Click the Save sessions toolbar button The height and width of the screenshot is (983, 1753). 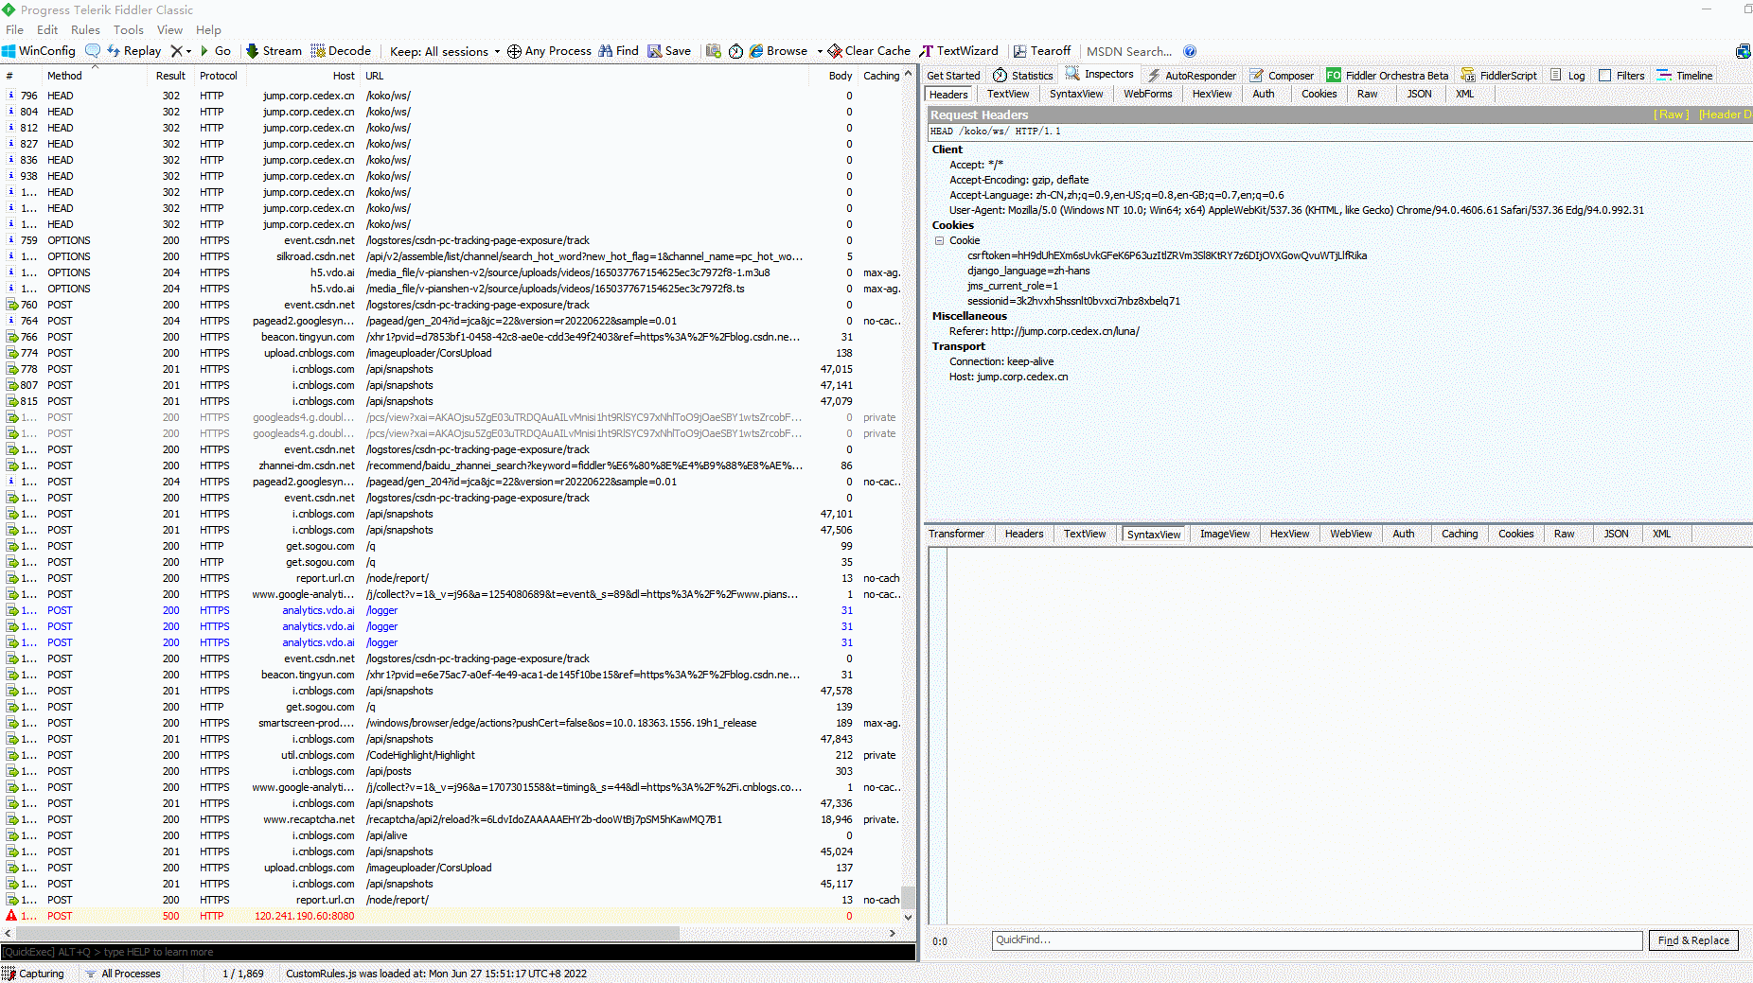click(x=669, y=51)
